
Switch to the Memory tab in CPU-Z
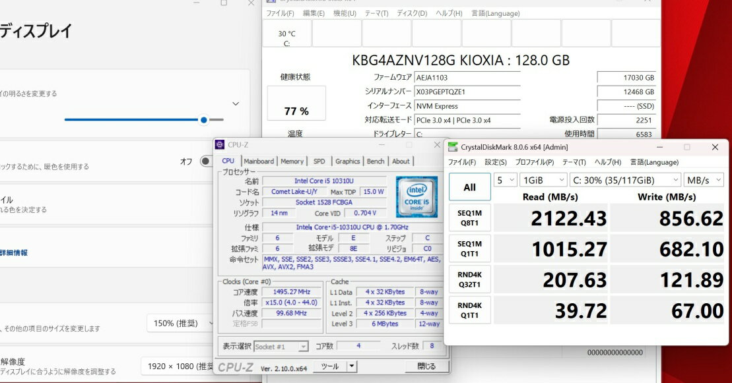tap(292, 161)
